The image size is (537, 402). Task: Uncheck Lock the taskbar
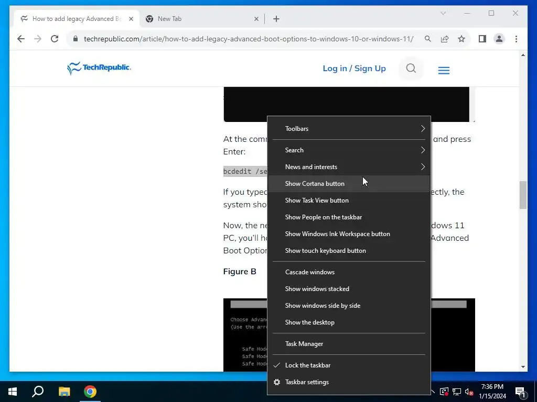pyautogui.click(x=349, y=365)
